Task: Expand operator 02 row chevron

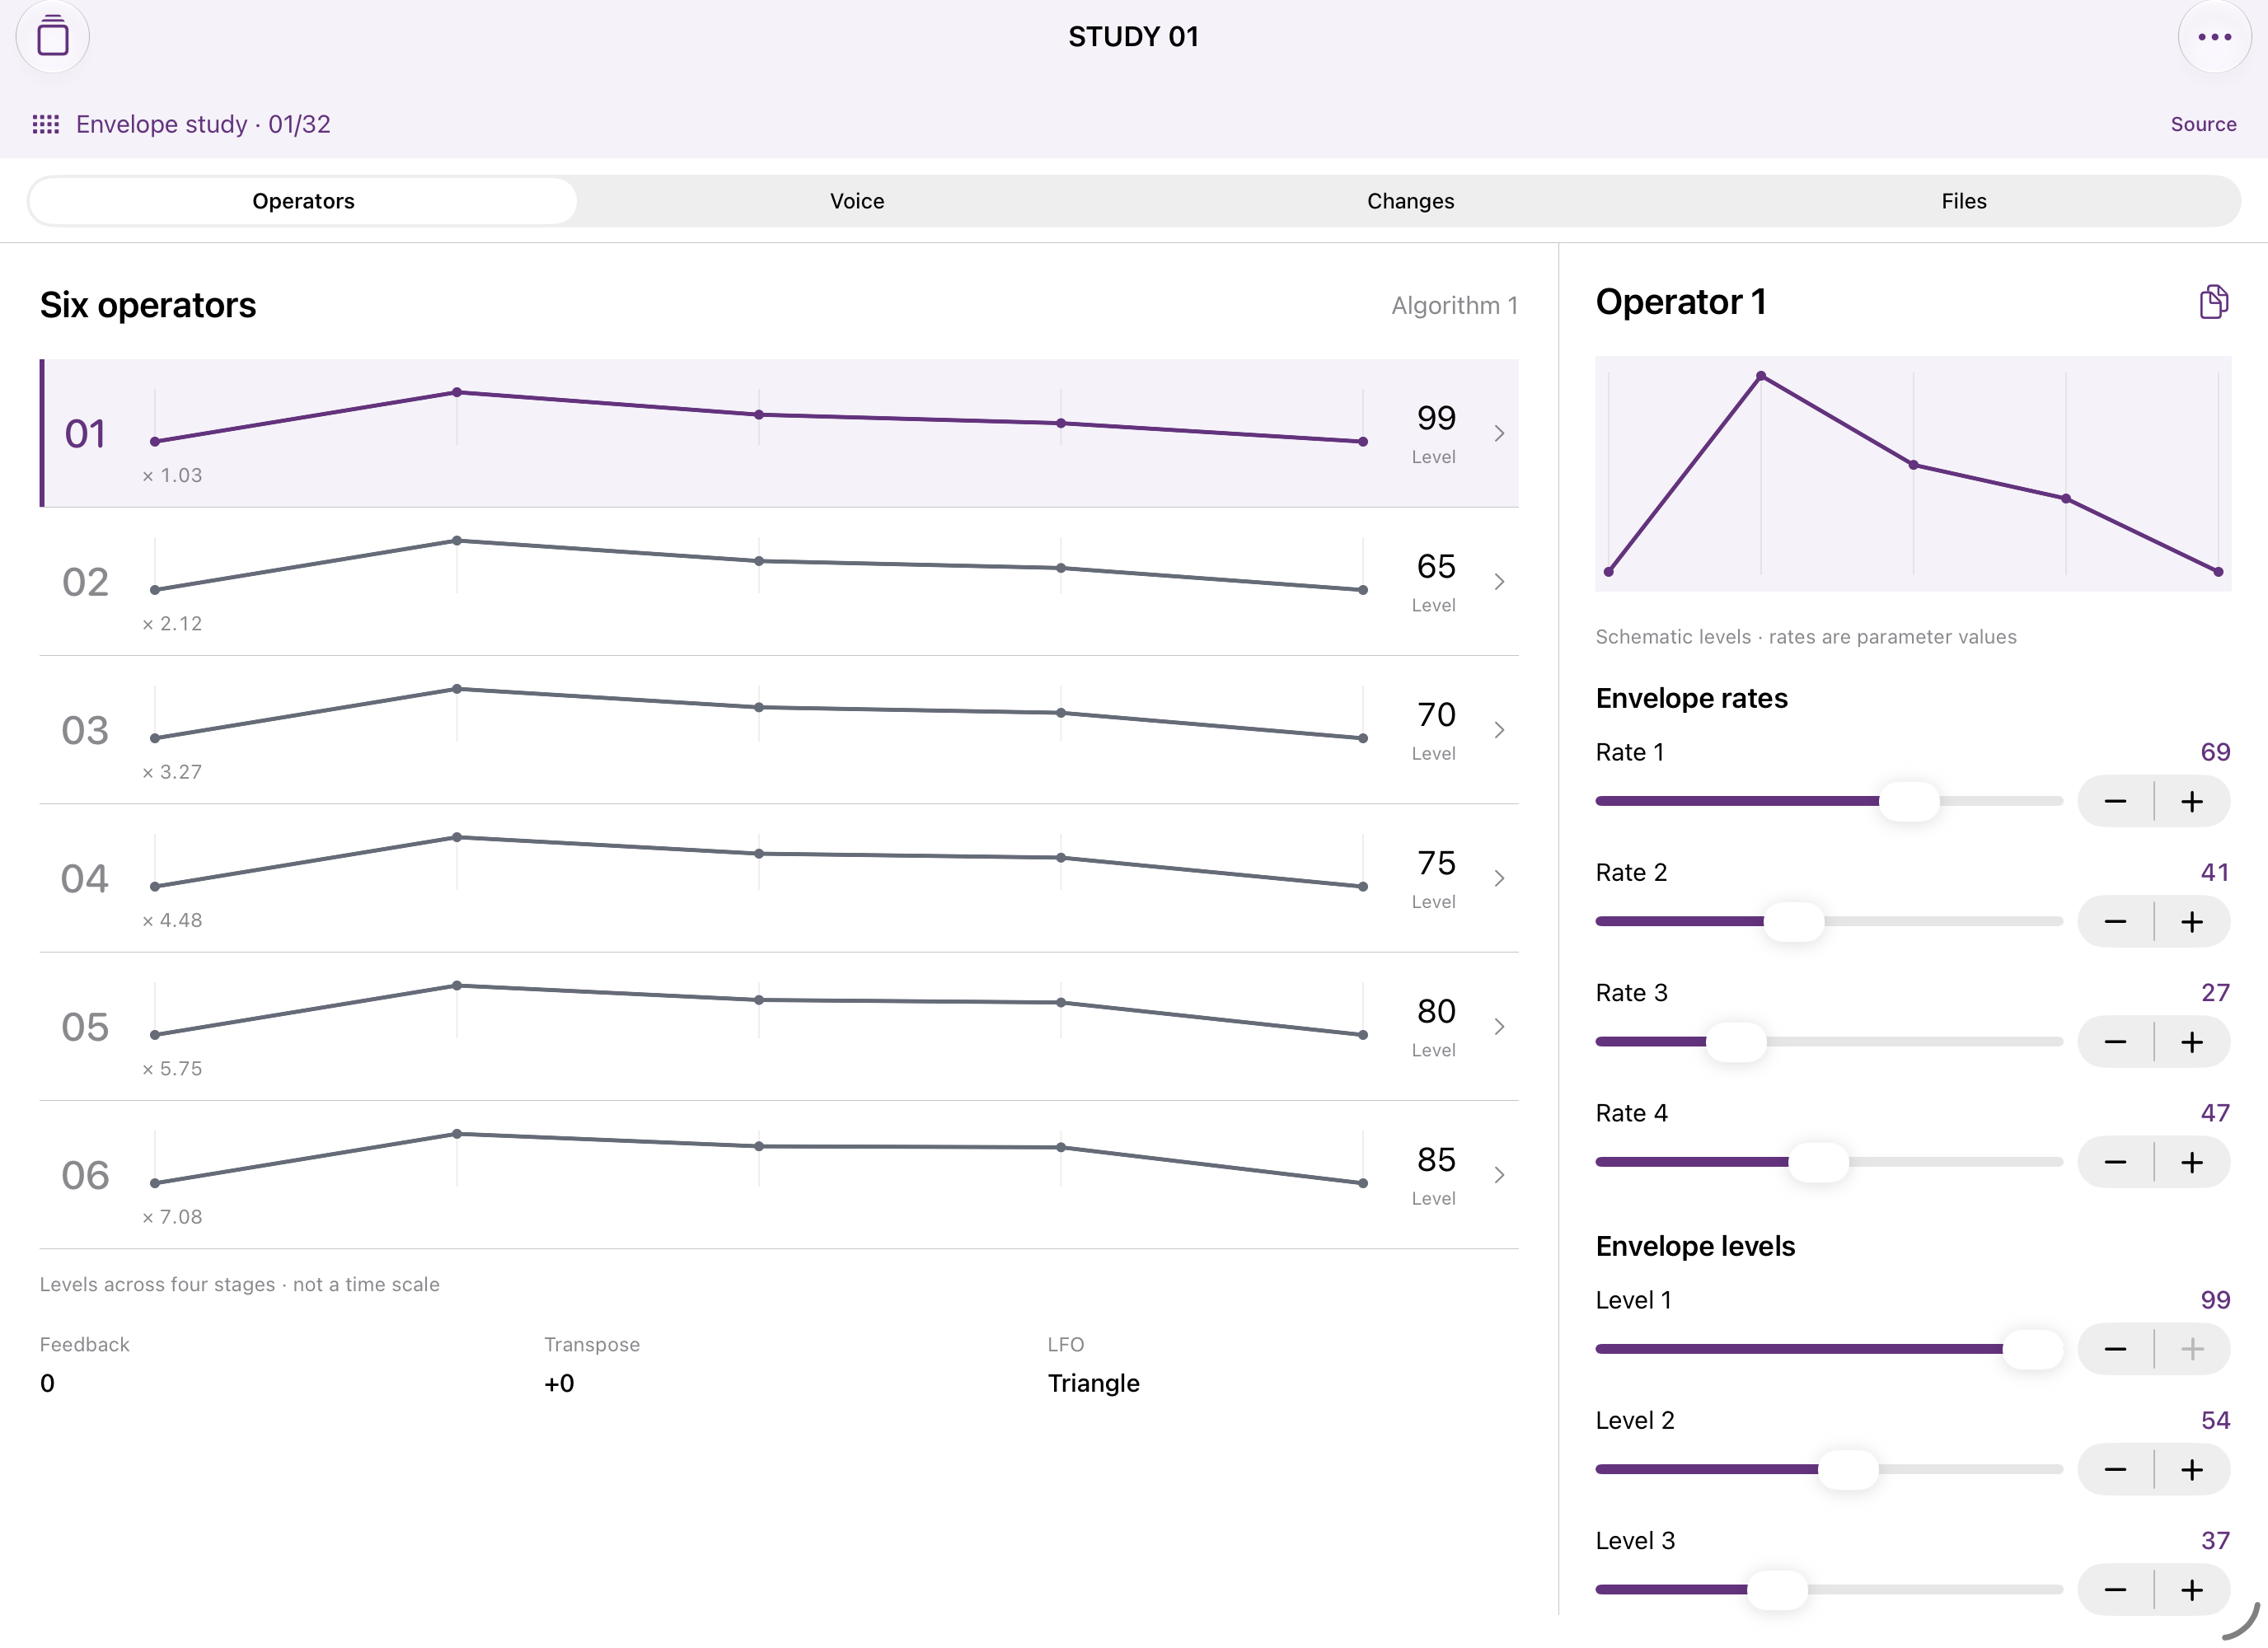Action: [1499, 582]
